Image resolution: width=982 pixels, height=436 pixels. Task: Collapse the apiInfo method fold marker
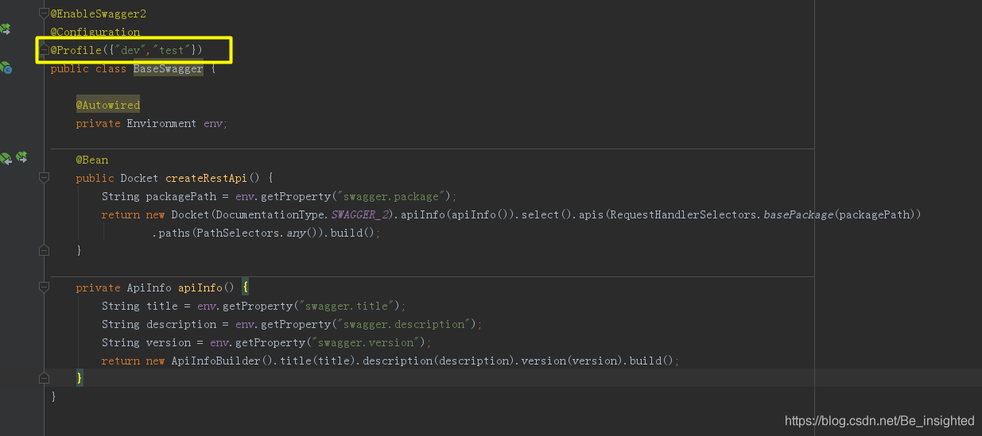[x=44, y=287]
